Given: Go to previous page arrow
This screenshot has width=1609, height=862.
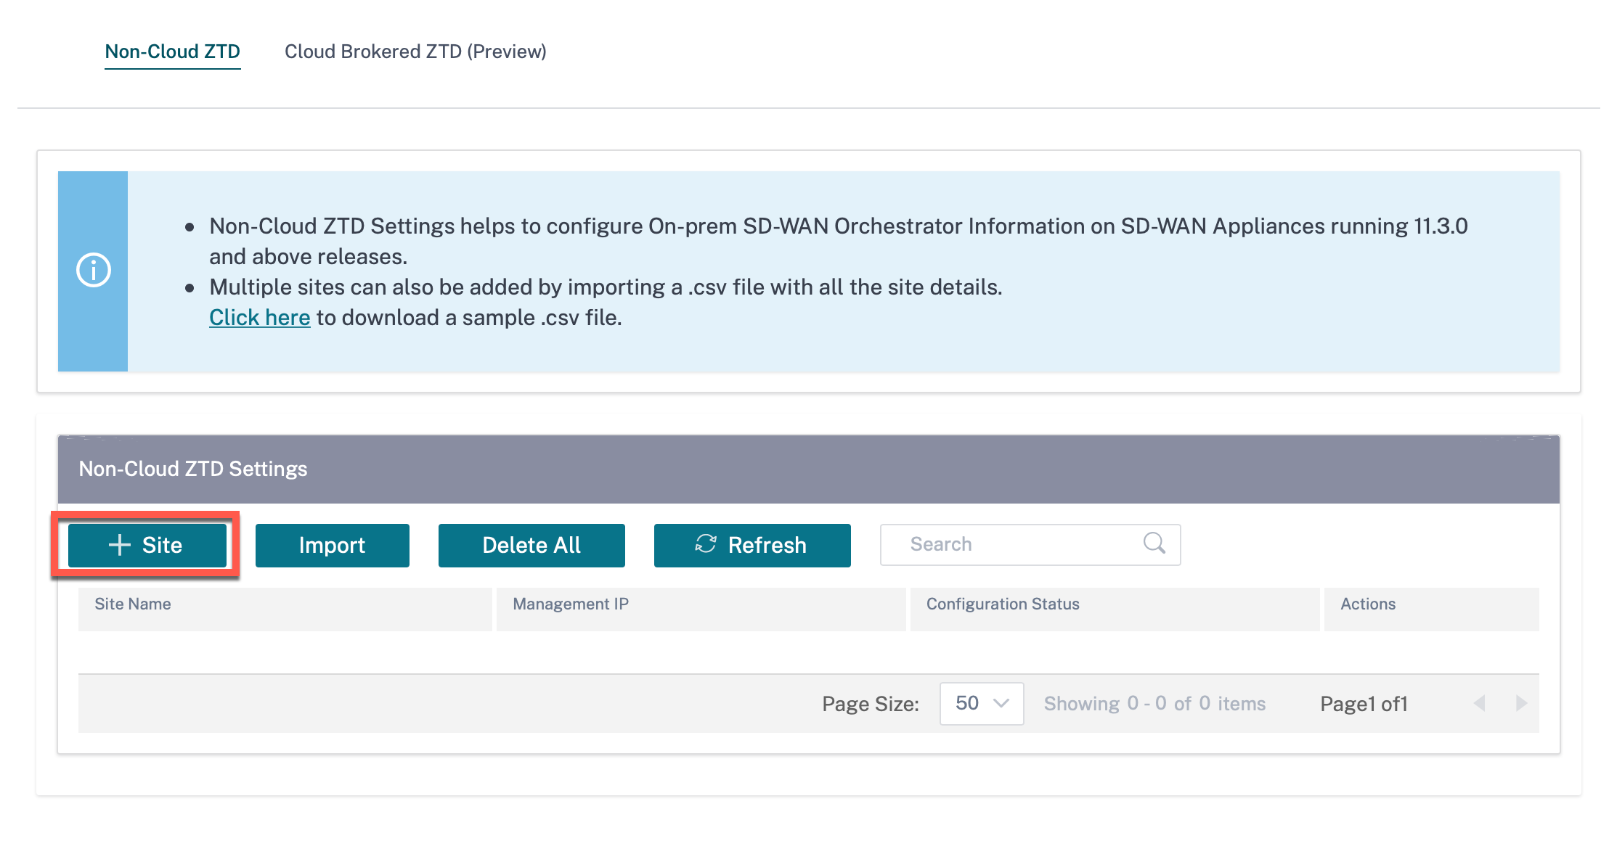Looking at the screenshot, I should 1479,703.
